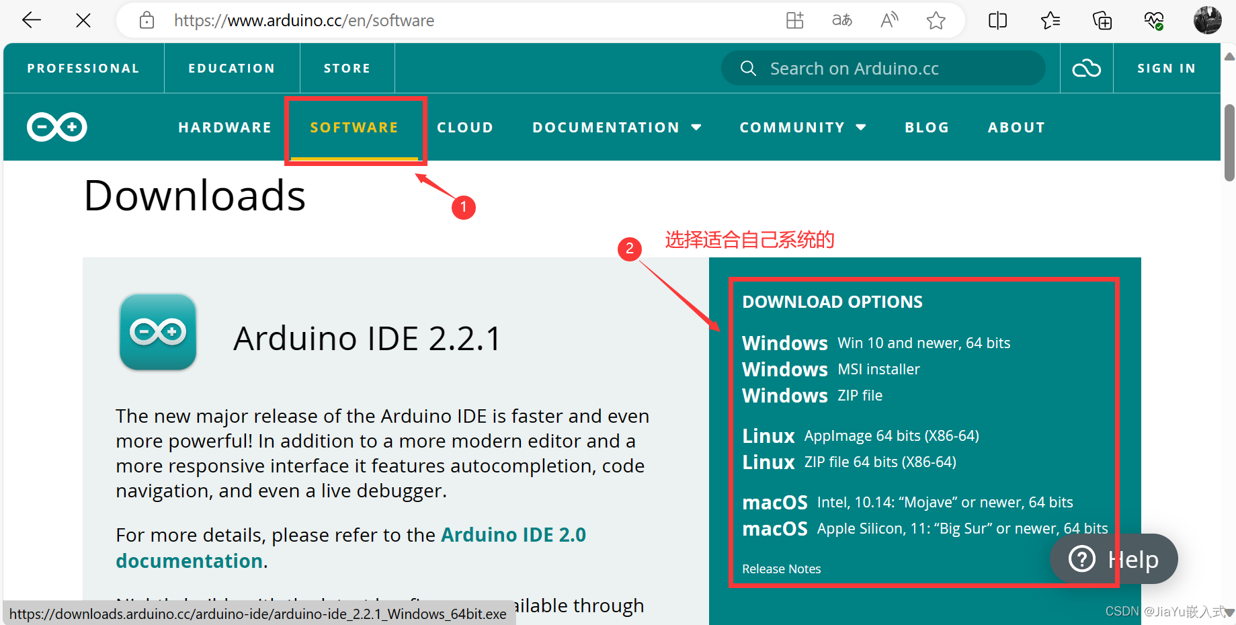Open the favorites list icon
The image size is (1236, 625).
(1050, 21)
